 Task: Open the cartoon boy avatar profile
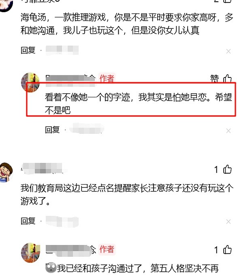6,172
